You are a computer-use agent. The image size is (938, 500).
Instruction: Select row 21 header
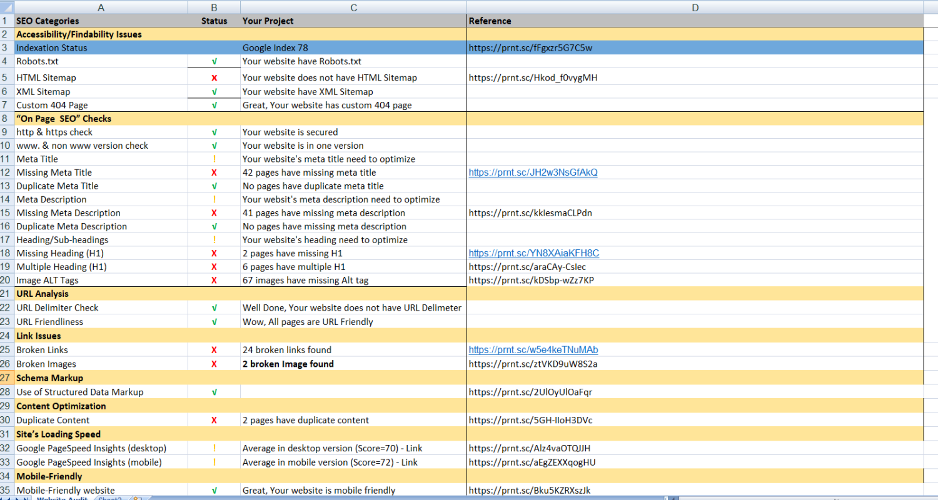(x=7, y=294)
